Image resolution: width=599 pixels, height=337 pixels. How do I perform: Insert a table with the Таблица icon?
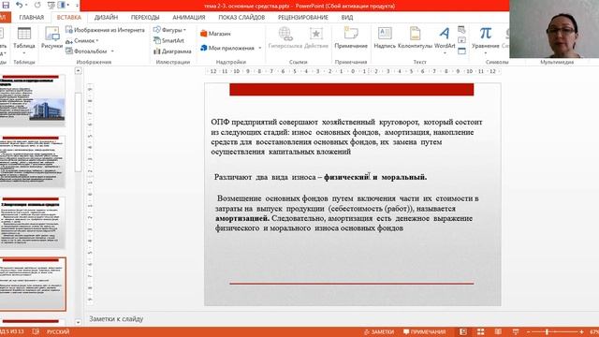tap(24, 37)
